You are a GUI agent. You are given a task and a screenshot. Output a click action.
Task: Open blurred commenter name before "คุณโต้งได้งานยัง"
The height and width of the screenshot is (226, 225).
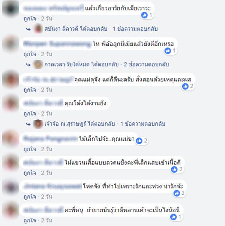click(x=43, y=103)
